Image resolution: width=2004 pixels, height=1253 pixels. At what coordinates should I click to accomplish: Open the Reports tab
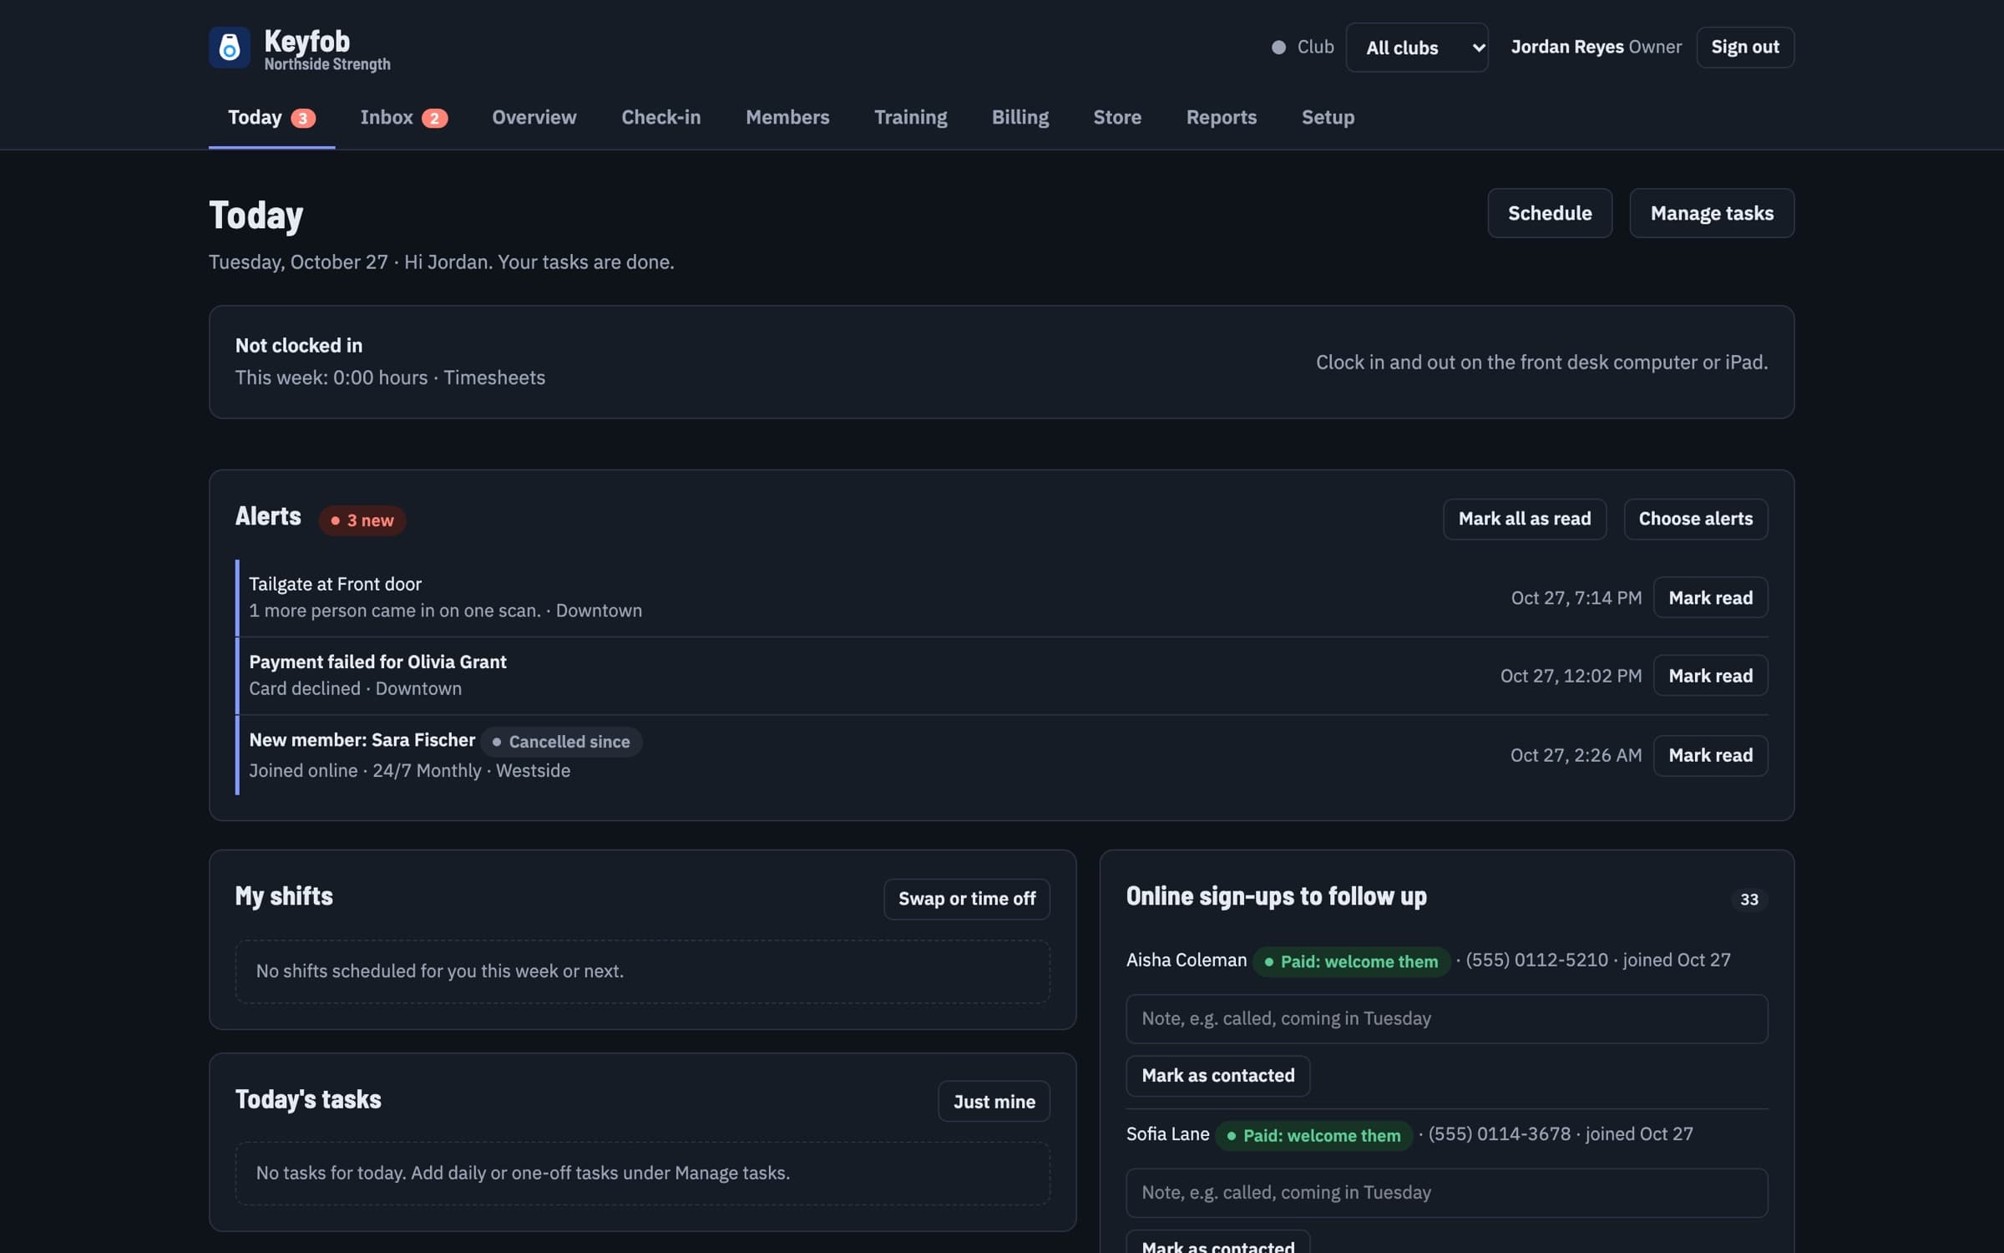click(x=1221, y=117)
